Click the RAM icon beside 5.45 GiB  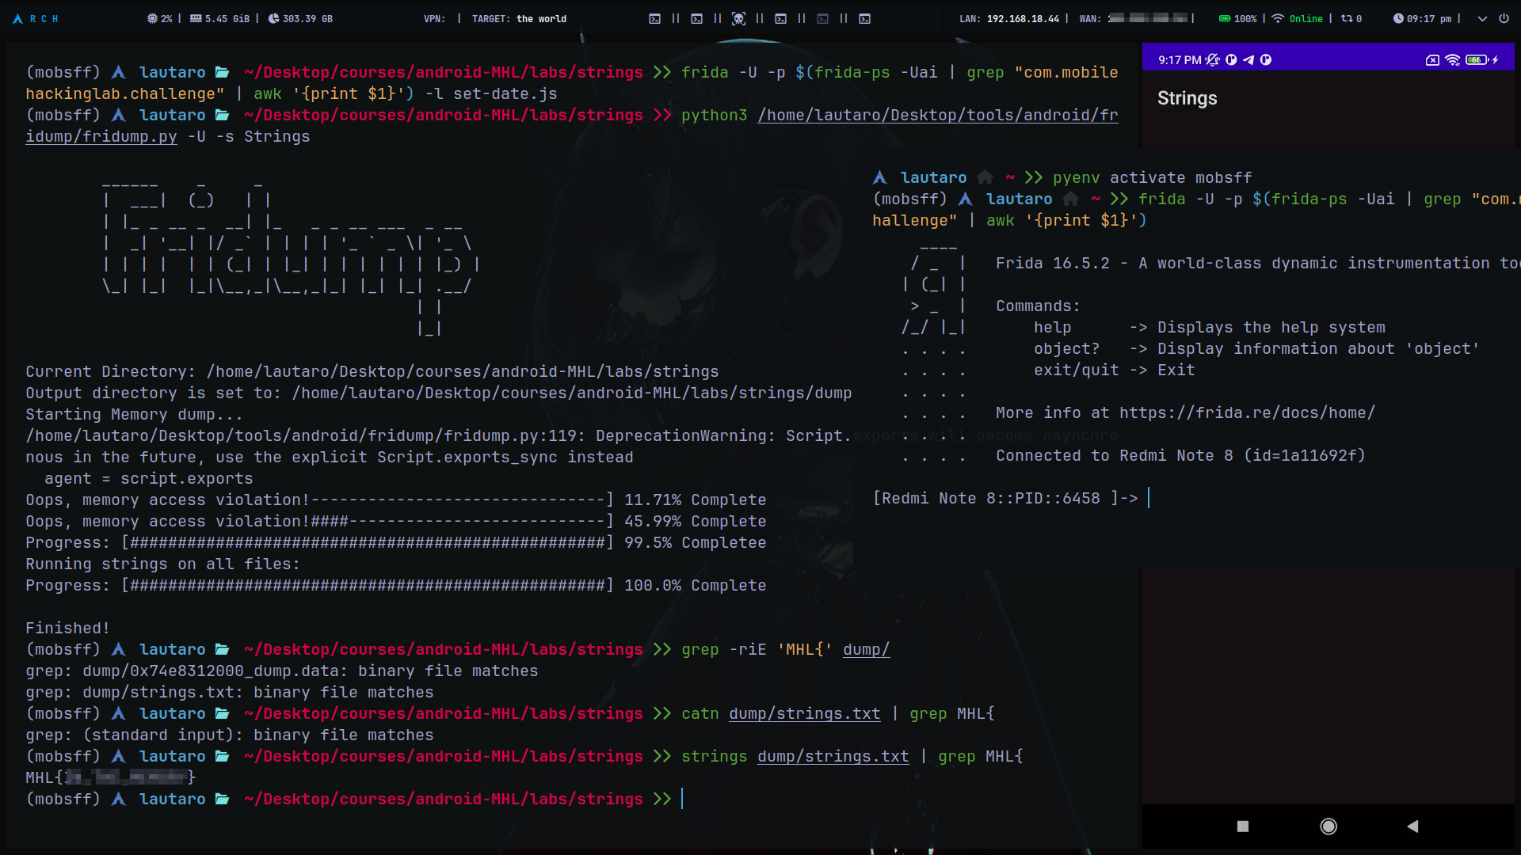[196, 18]
